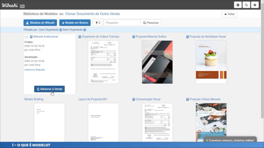Open Clonar Documento de Outra Venda link
The height and width of the screenshot is (148, 264).
coord(92,14)
